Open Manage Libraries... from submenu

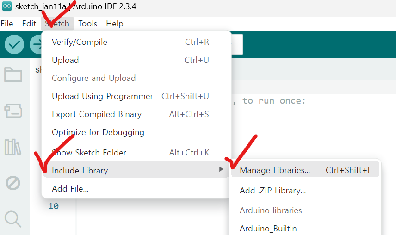(x=305, y=170)
